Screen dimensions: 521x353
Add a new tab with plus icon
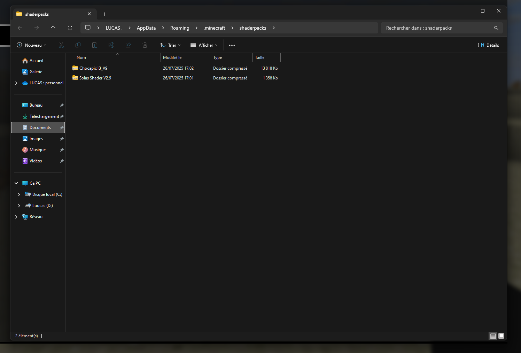coord(104,14)
